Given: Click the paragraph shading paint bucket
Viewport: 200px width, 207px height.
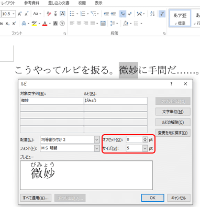Looking at the screenshot, I should (x=126, y=24).
